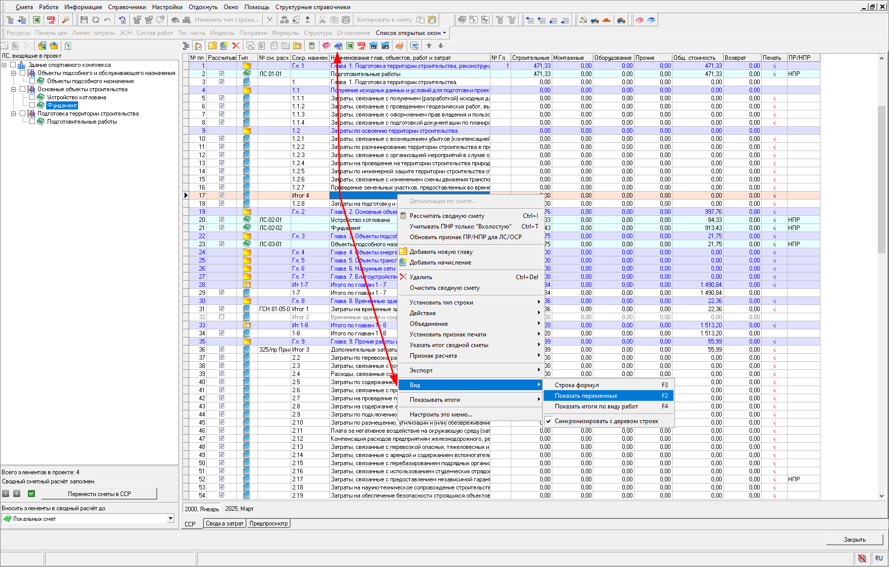
Task: Click the blue books icon in grid toolbar
Action: click(338, 46)
